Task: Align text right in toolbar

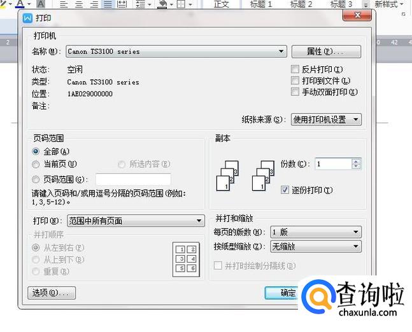Action: point(94,4)
